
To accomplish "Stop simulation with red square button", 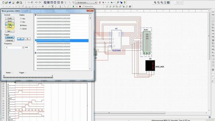I will [80, 6].
